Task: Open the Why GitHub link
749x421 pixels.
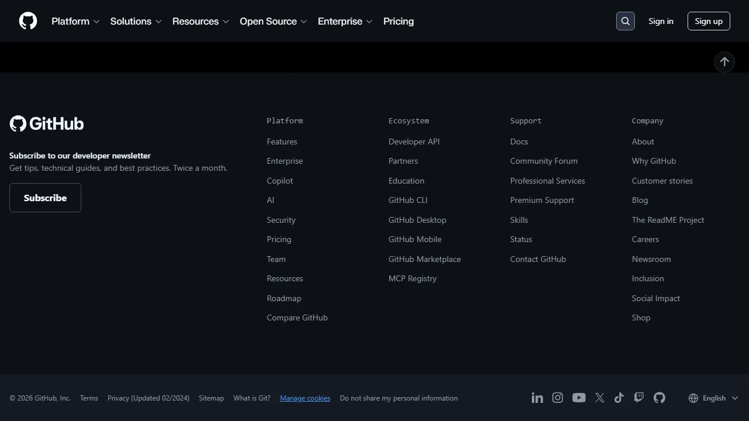Action: click(654, 161)
